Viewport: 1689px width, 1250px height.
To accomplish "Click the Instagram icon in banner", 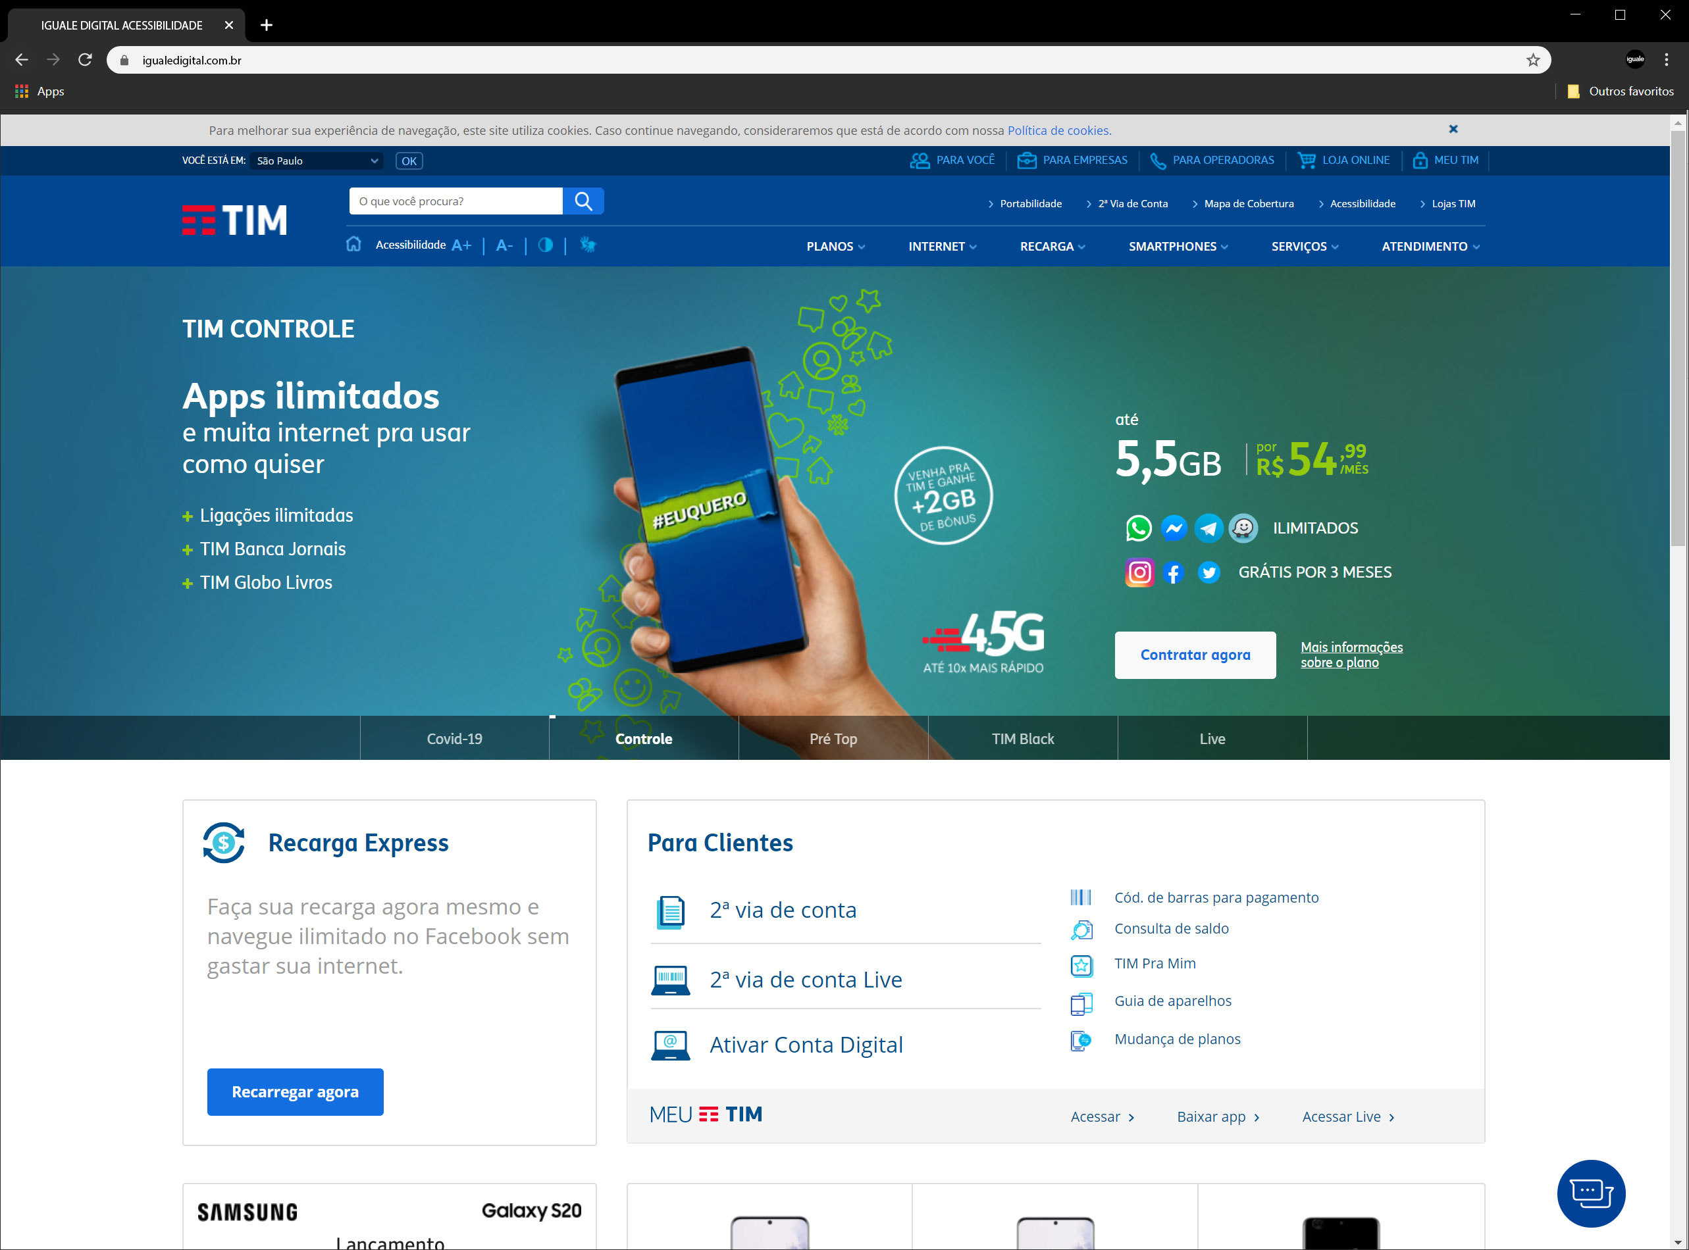I will (x=1139, y=573).
